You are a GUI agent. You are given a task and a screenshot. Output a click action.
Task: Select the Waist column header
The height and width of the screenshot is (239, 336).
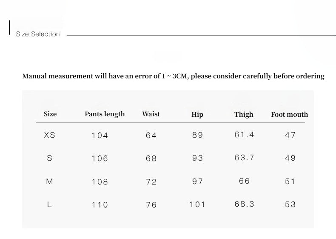151,114
